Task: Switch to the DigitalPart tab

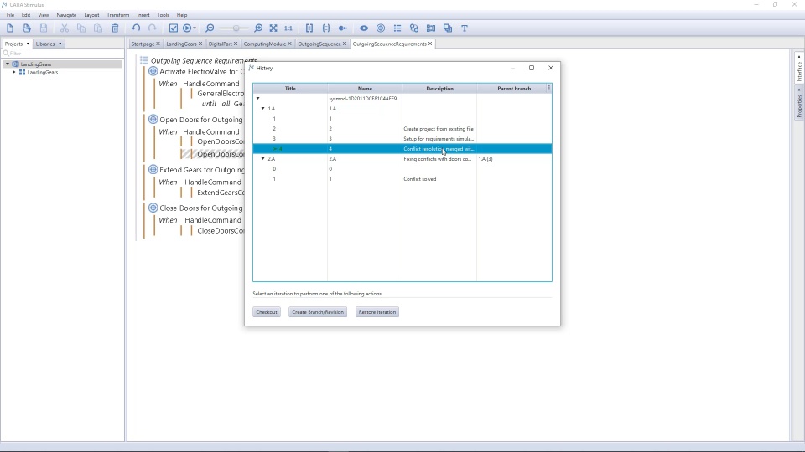Action: coord(221,44)
